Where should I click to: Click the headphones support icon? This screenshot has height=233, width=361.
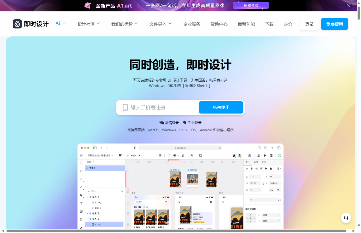(346, 218)
